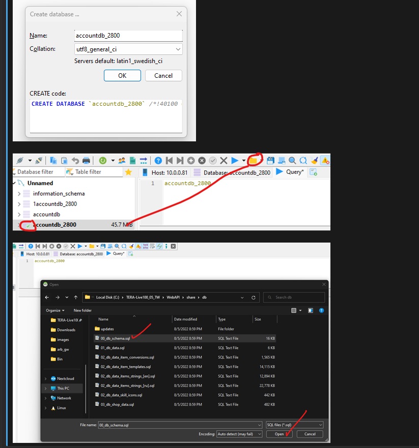The height and width of the screenshot is (448, 419).
Task: Click the yellow favorites star icon
Action: tap(128, 172)
